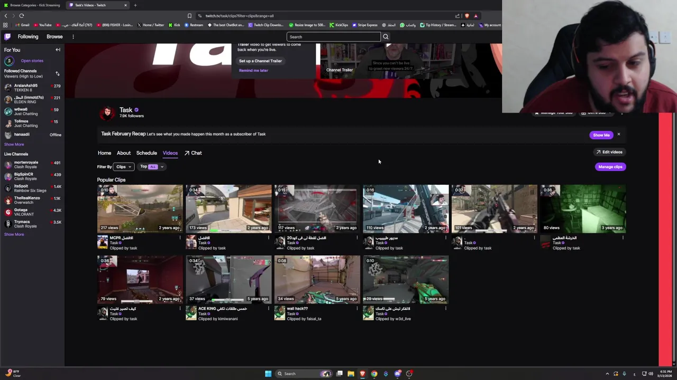Open File Explorer from taskbar

click(351, 374)
